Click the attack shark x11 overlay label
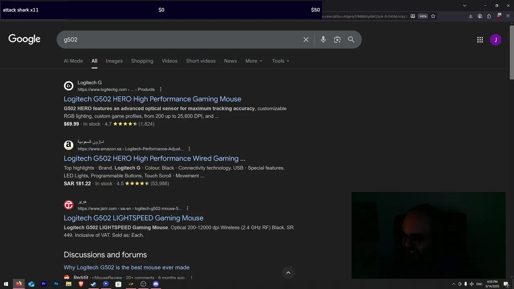This screenshot has height=289, width=514. click(x=21, y=10)
